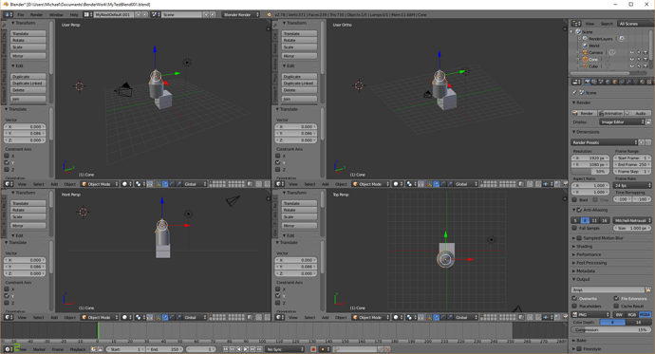Toggle the File Extensions checkbox
Viewport: 655px width, 354px height.
click(616, 298)
